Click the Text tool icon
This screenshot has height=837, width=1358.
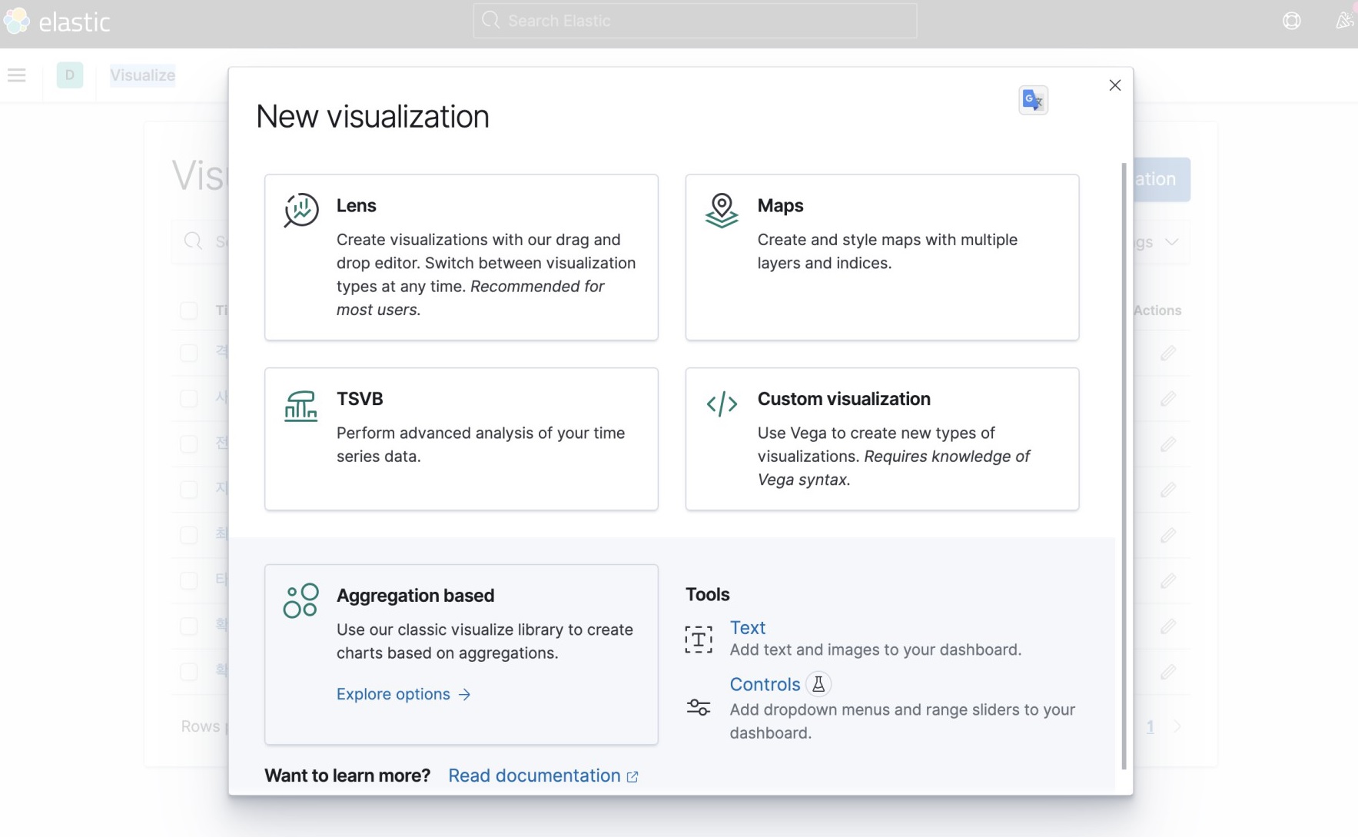699,639
